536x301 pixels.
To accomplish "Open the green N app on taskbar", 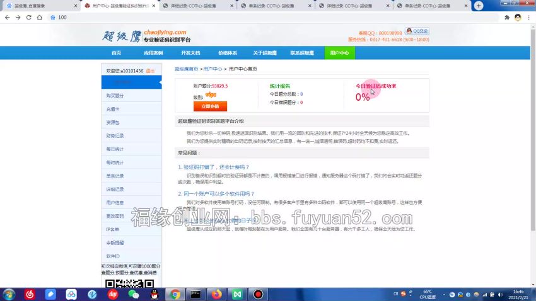I will point(237,294).
